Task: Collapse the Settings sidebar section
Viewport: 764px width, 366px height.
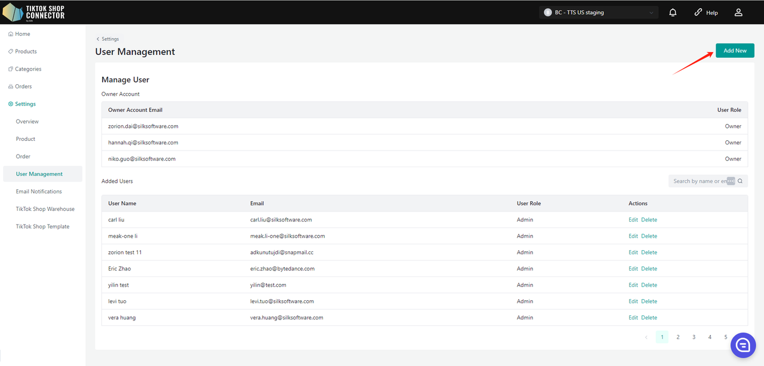Action: click(x=25, y=104)
